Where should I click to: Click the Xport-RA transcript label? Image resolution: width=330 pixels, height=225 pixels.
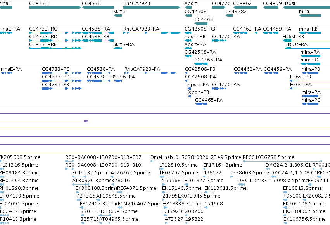tap(195, 44)
